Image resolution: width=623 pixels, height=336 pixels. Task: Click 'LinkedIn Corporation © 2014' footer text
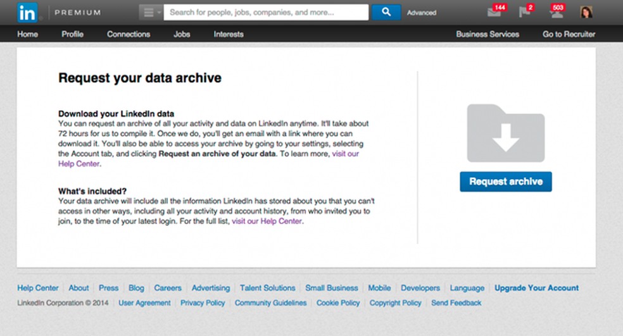pyautogui.click(x=63, y=302)
